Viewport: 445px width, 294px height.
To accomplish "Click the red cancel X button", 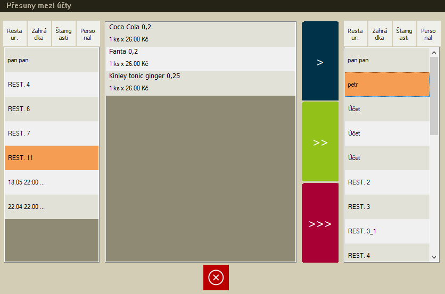I will [x=216, y=278].
